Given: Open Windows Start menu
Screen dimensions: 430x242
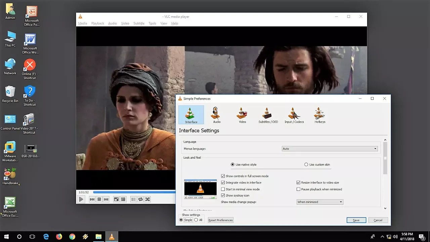Looking at the screenshot, I should point(6,237).
